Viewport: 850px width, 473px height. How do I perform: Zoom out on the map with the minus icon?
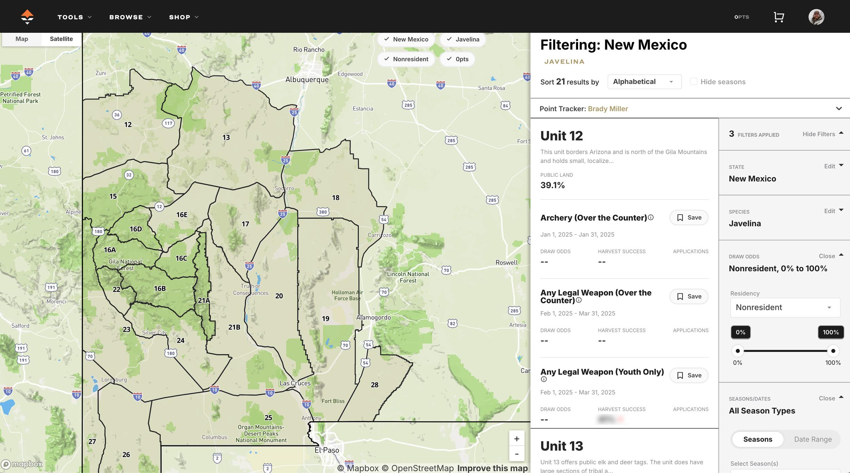point(516,454)
